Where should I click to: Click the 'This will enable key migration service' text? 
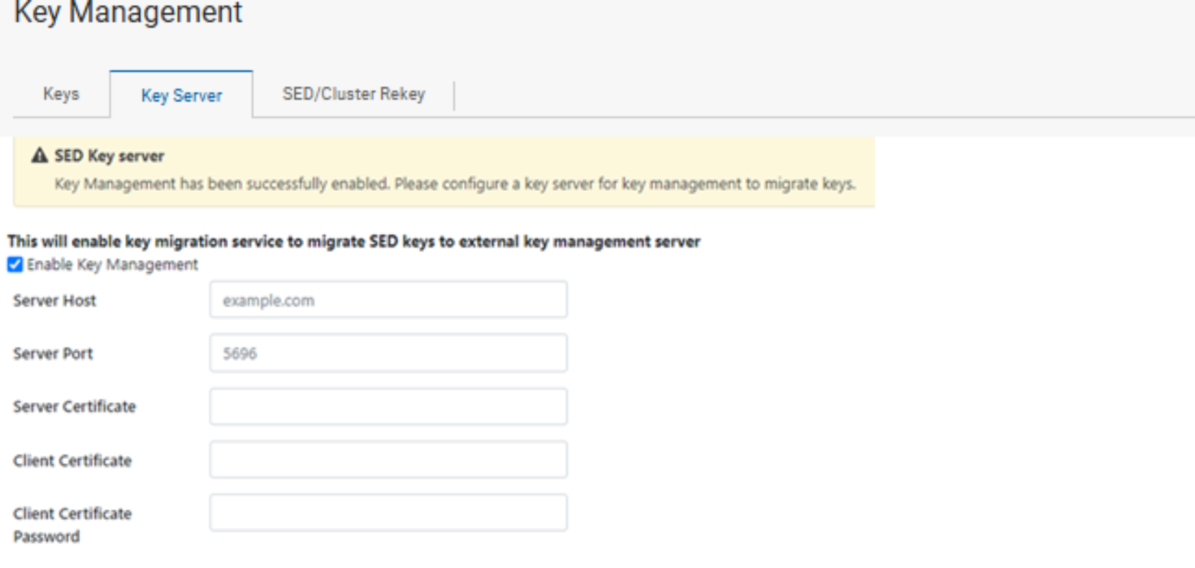coord(354,241)
